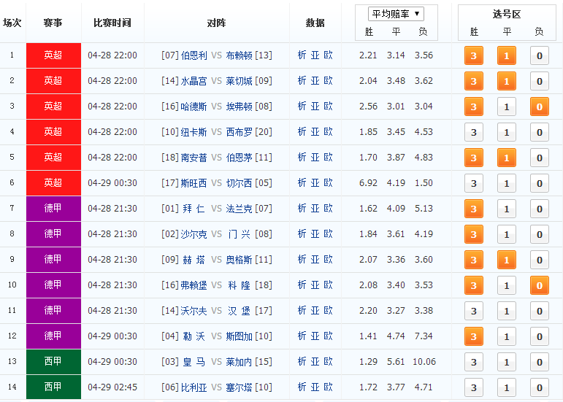Open 亚 odds for 哈德斯 vs 埃弗顿
The image size is (563, 402).
point(315,106)
